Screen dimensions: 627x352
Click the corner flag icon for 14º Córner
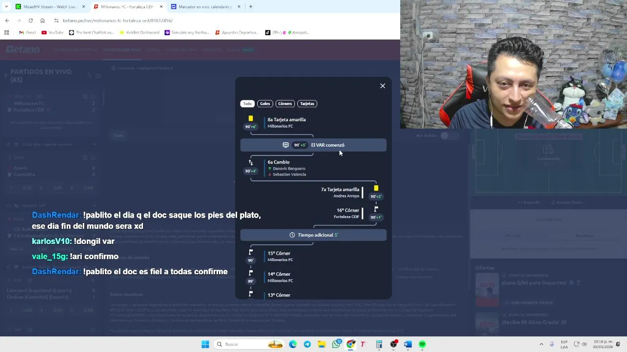(251, 273)
